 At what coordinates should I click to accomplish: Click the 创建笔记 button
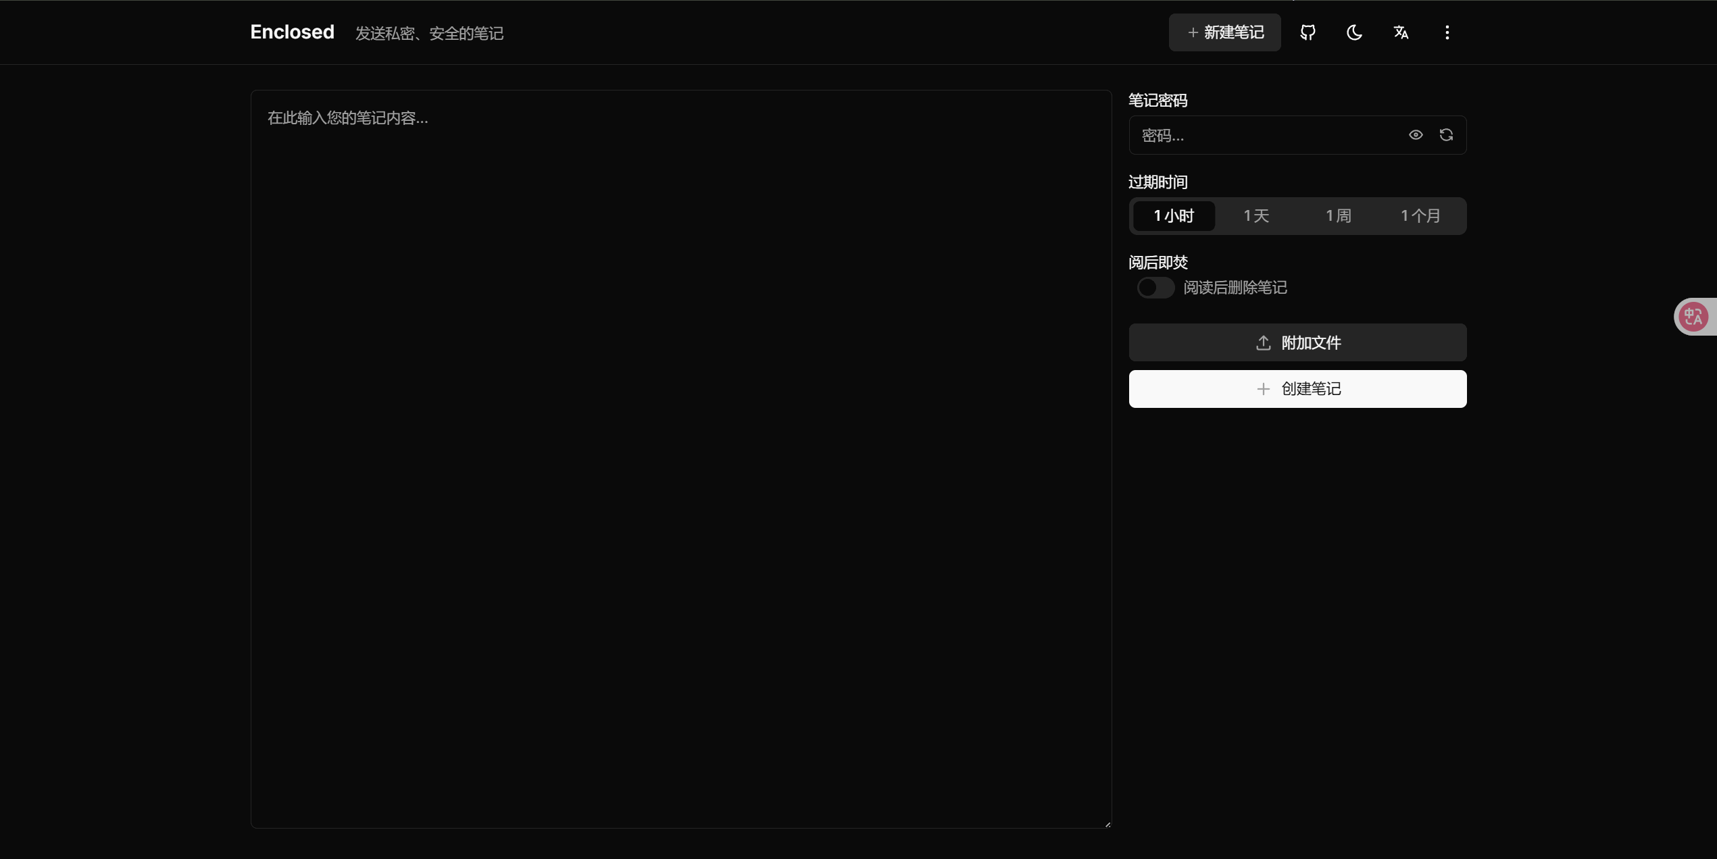[x=1297, y=389]
